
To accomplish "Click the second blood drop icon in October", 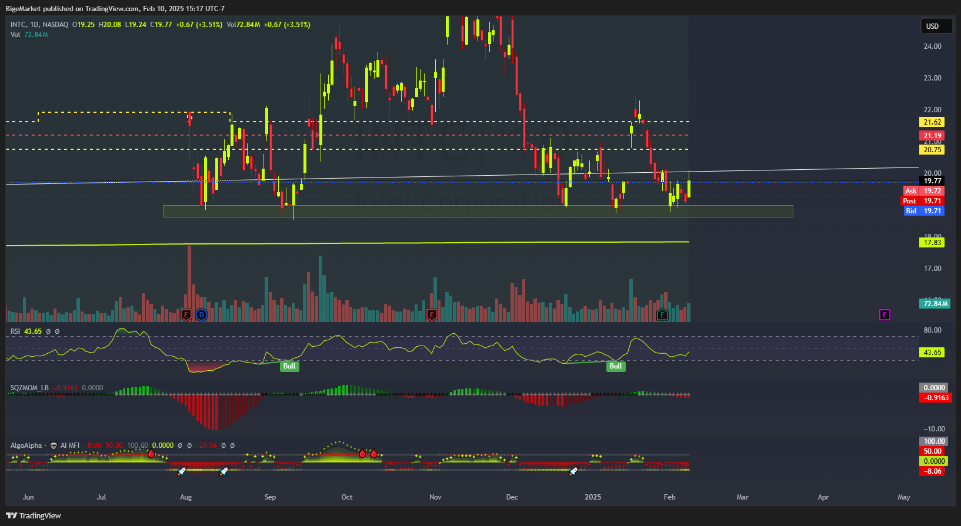I will point(374,454).
